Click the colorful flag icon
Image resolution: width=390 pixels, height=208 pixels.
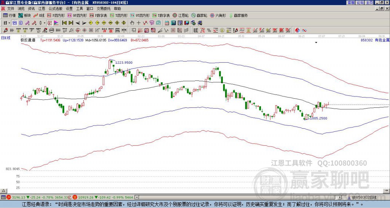[56, 23]
